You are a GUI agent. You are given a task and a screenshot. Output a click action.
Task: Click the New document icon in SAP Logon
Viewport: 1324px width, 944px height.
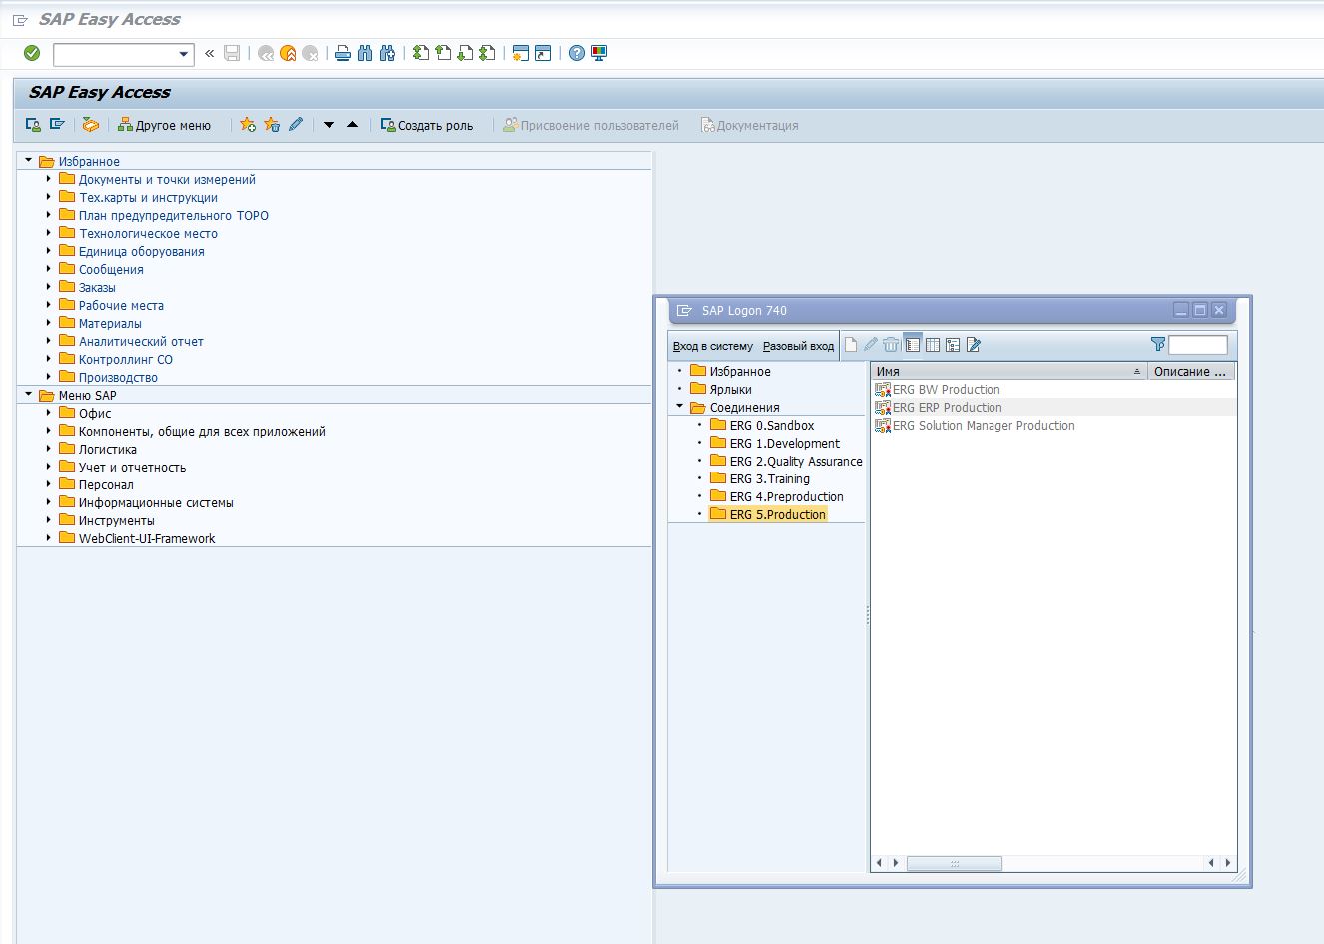point(851,344)
